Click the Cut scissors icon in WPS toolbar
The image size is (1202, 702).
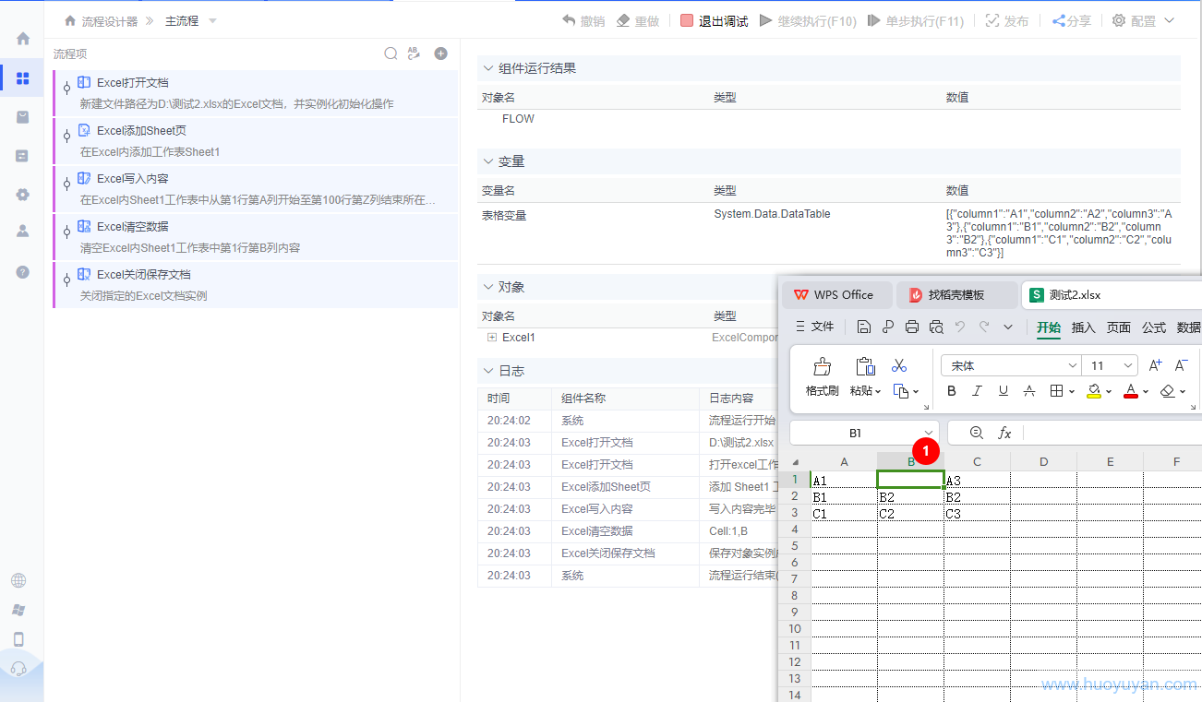click(898, 365)
